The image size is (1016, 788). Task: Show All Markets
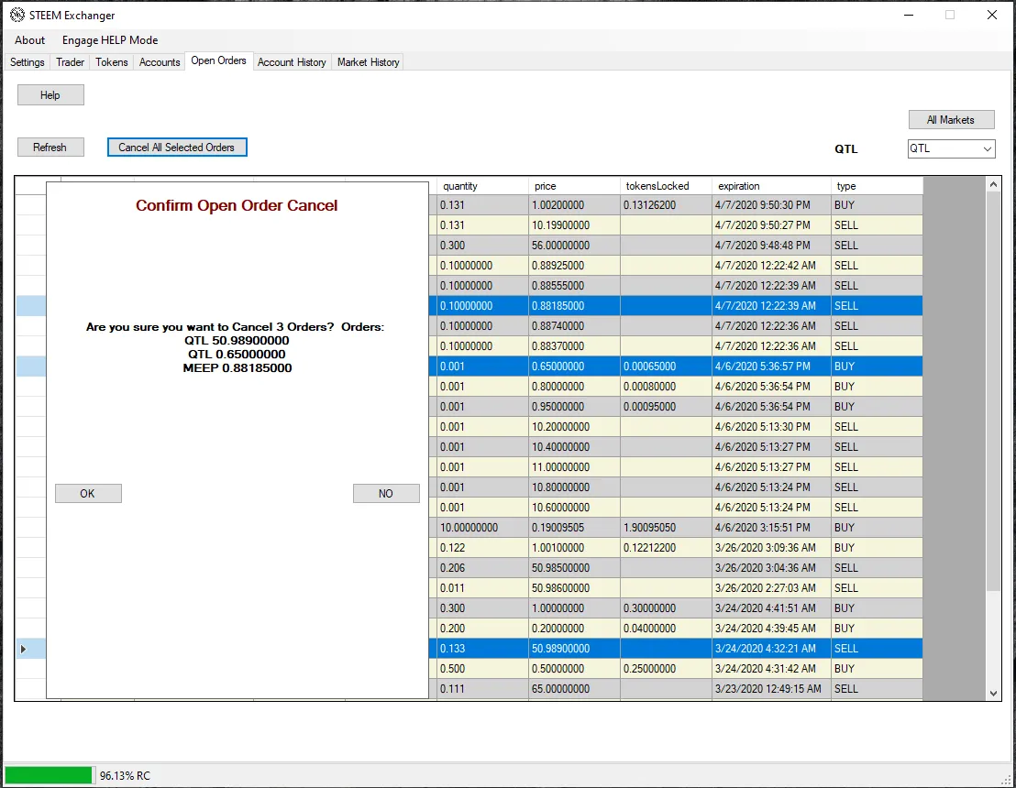click(x=951, y=120)
